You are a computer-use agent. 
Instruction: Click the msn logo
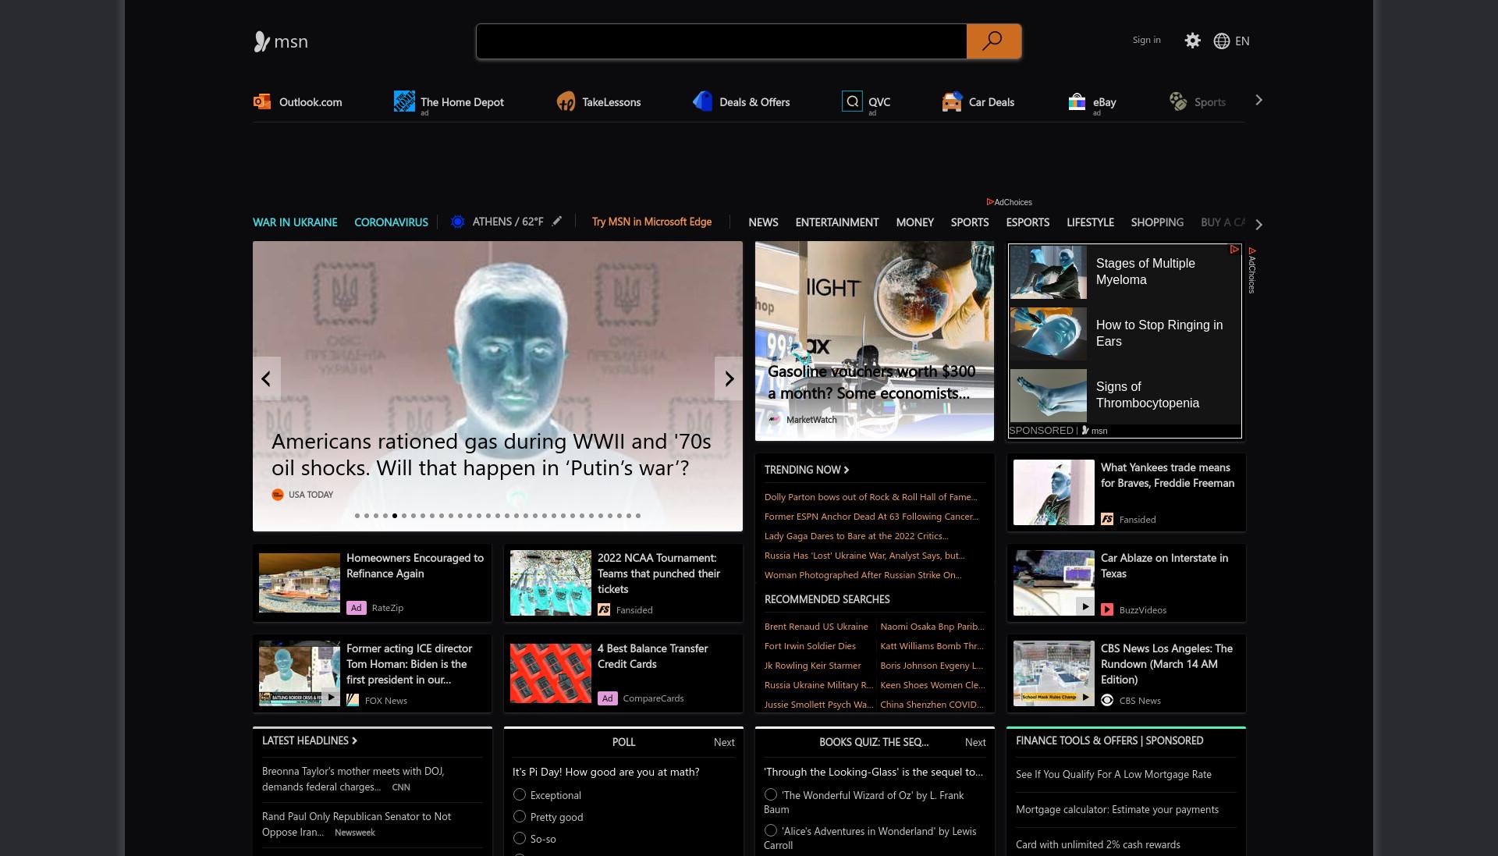[281, 41]
